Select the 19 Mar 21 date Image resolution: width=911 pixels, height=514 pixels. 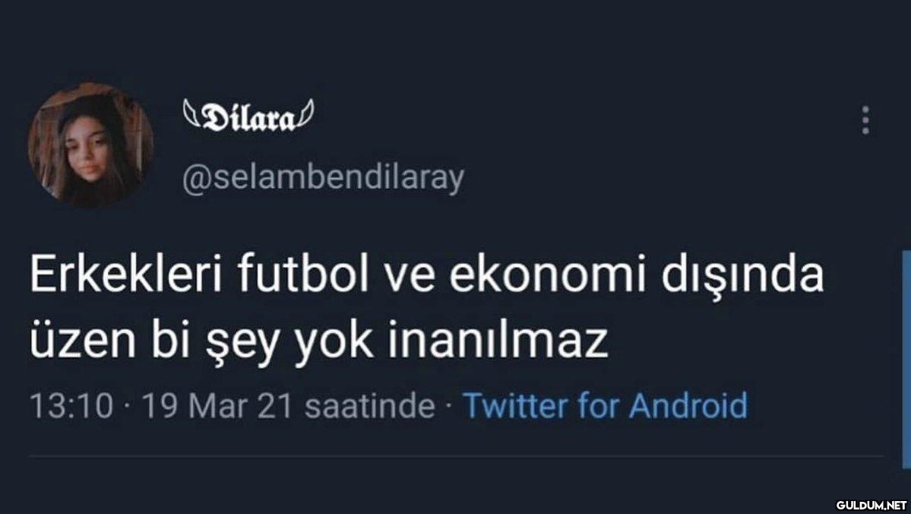(x=217, y=406)
